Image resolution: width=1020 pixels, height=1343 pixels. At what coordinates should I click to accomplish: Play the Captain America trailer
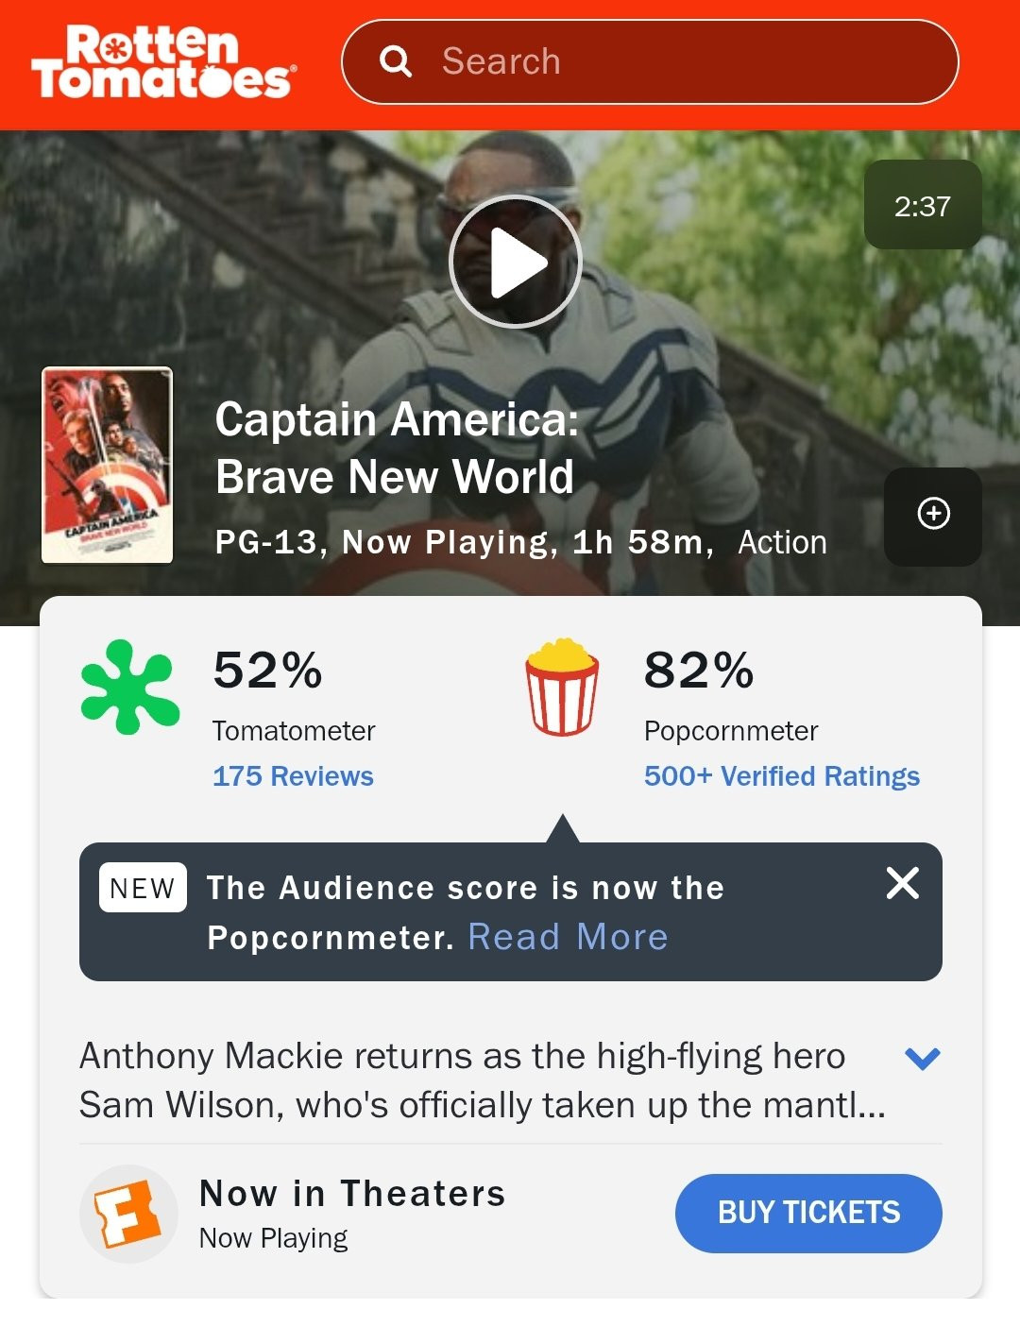click(x=515, y=262)
